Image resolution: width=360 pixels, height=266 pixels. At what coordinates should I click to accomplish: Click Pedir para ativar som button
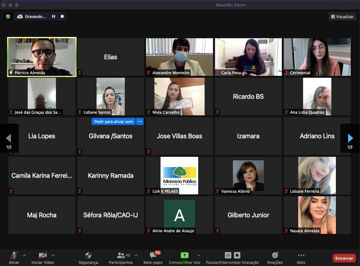(x=114, y=122)
